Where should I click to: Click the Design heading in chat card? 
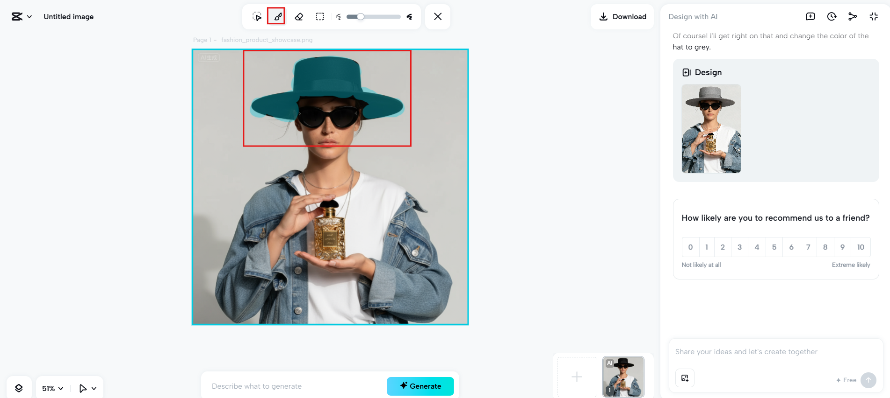pyautogui.click(x=708, y=72)
